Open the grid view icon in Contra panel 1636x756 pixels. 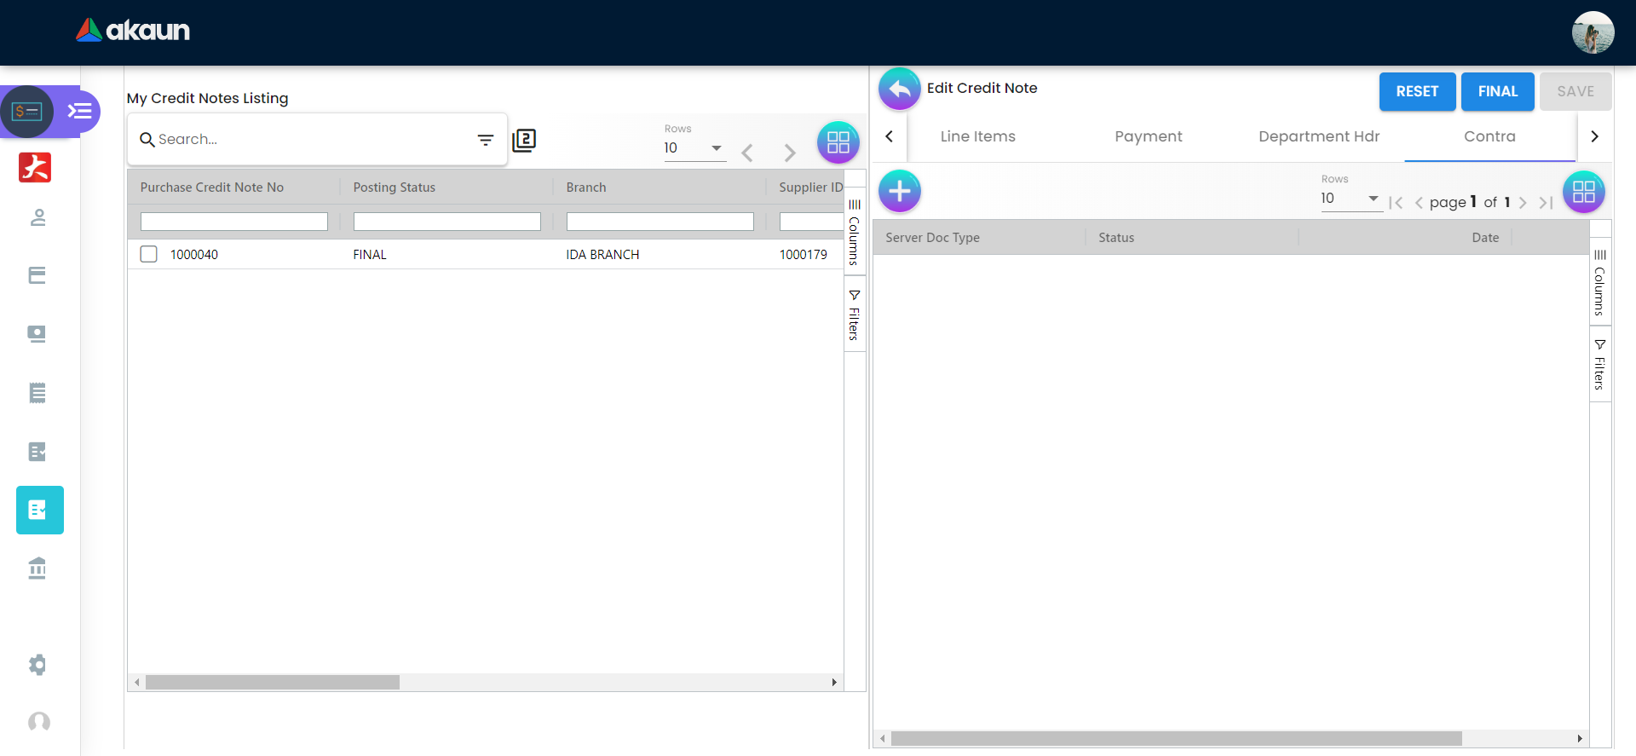(x=1583, y=192)
